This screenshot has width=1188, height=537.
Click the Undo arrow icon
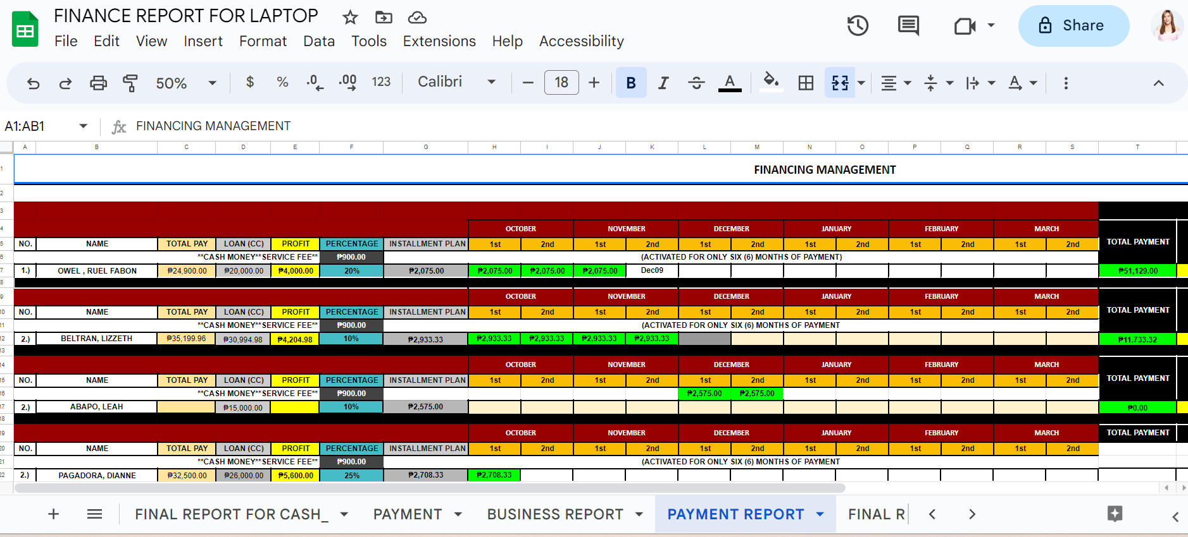pos(33,83)
